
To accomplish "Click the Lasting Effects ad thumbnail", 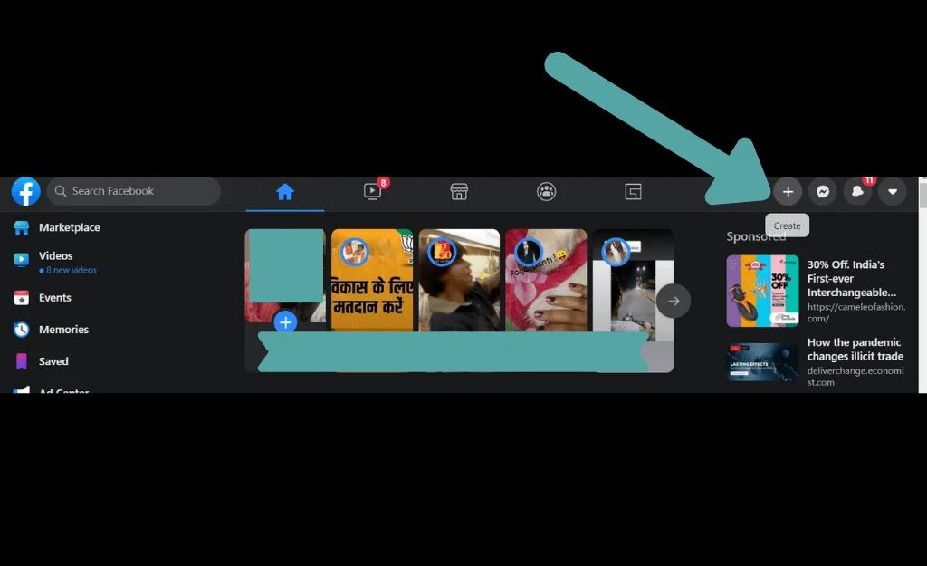I will click(762, 362).
